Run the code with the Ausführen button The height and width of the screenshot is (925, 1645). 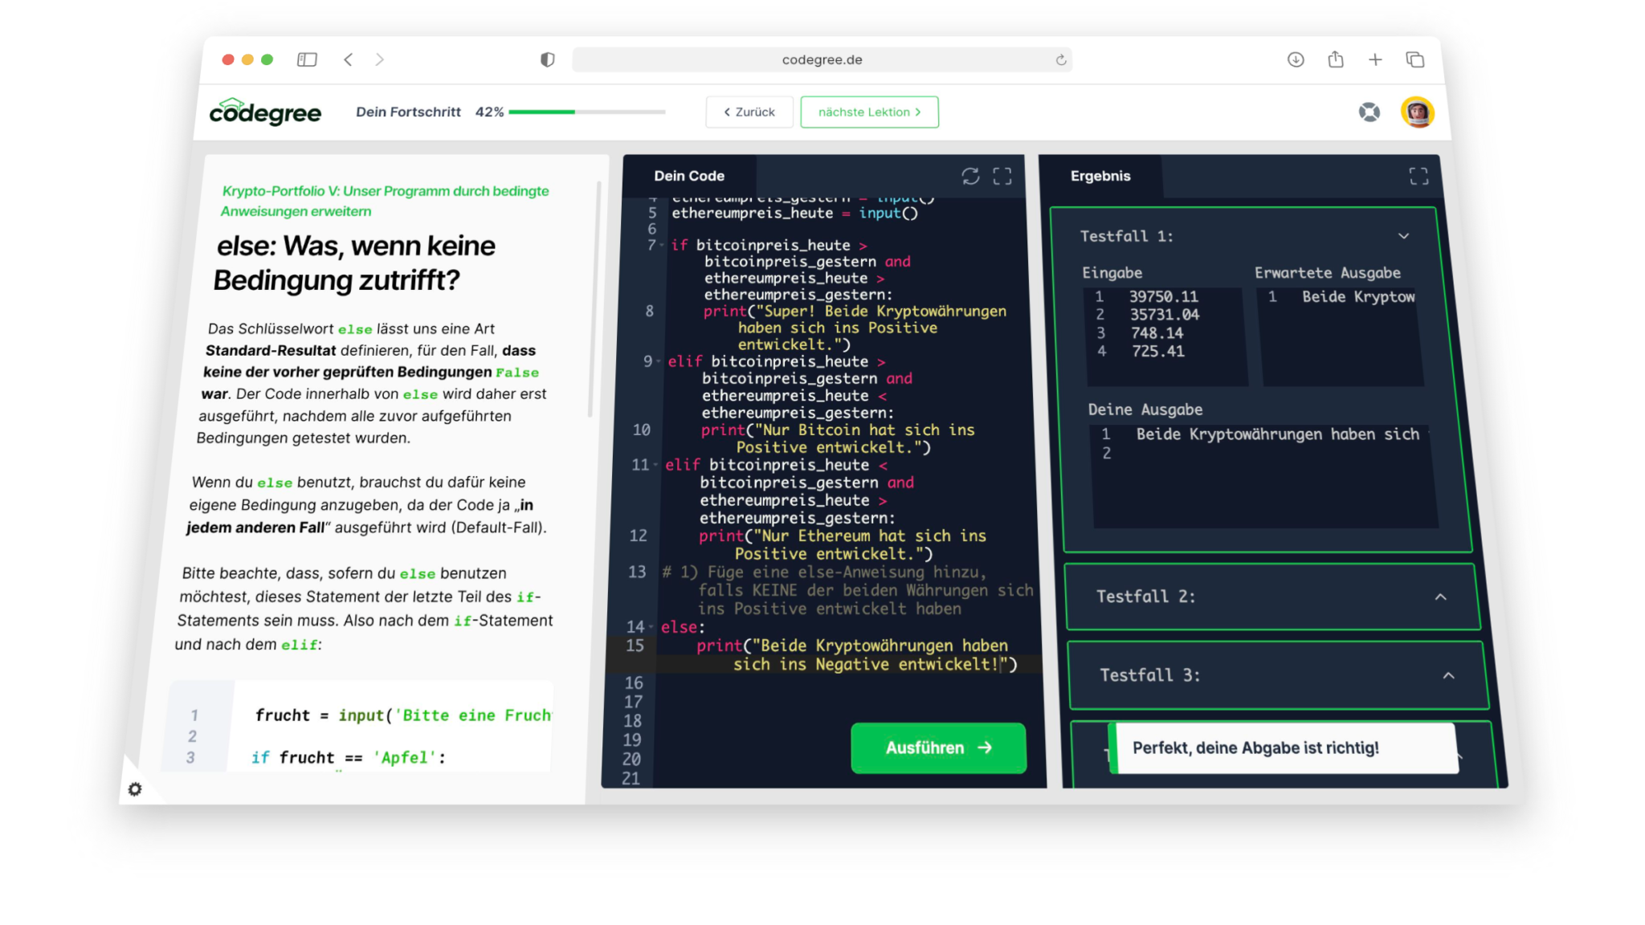click(x=937, y=748)
